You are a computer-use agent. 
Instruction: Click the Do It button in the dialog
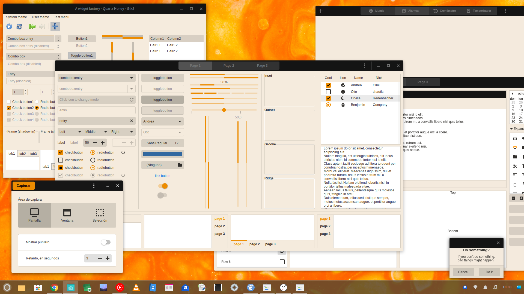[489, 272]
